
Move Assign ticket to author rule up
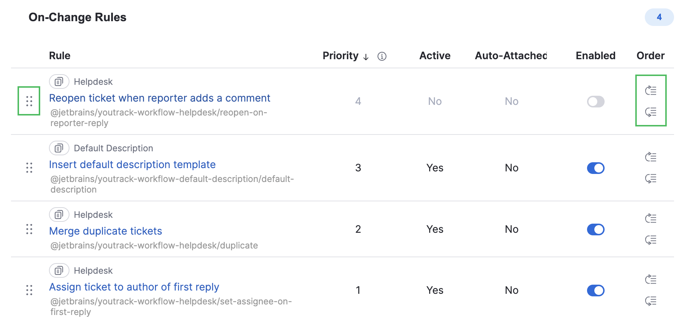[x=651, y=279]
